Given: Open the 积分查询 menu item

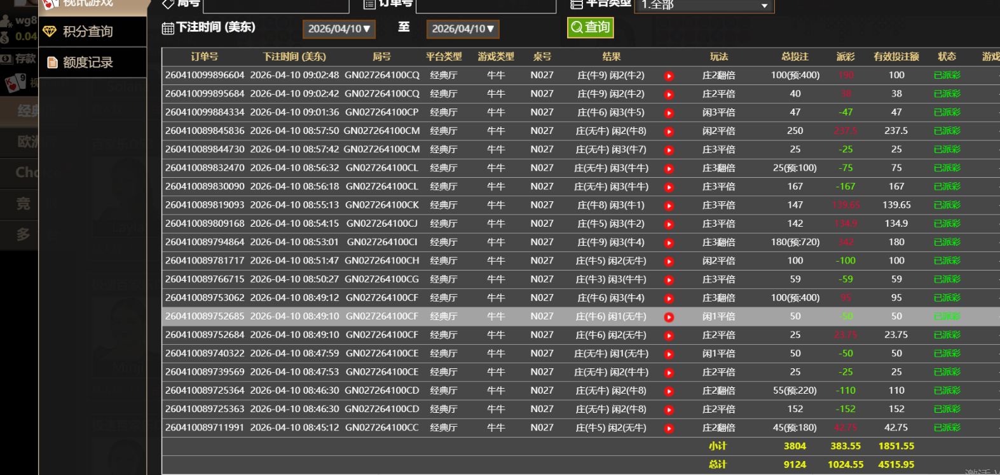Looking at the screenshot, I should coord(88,31).
